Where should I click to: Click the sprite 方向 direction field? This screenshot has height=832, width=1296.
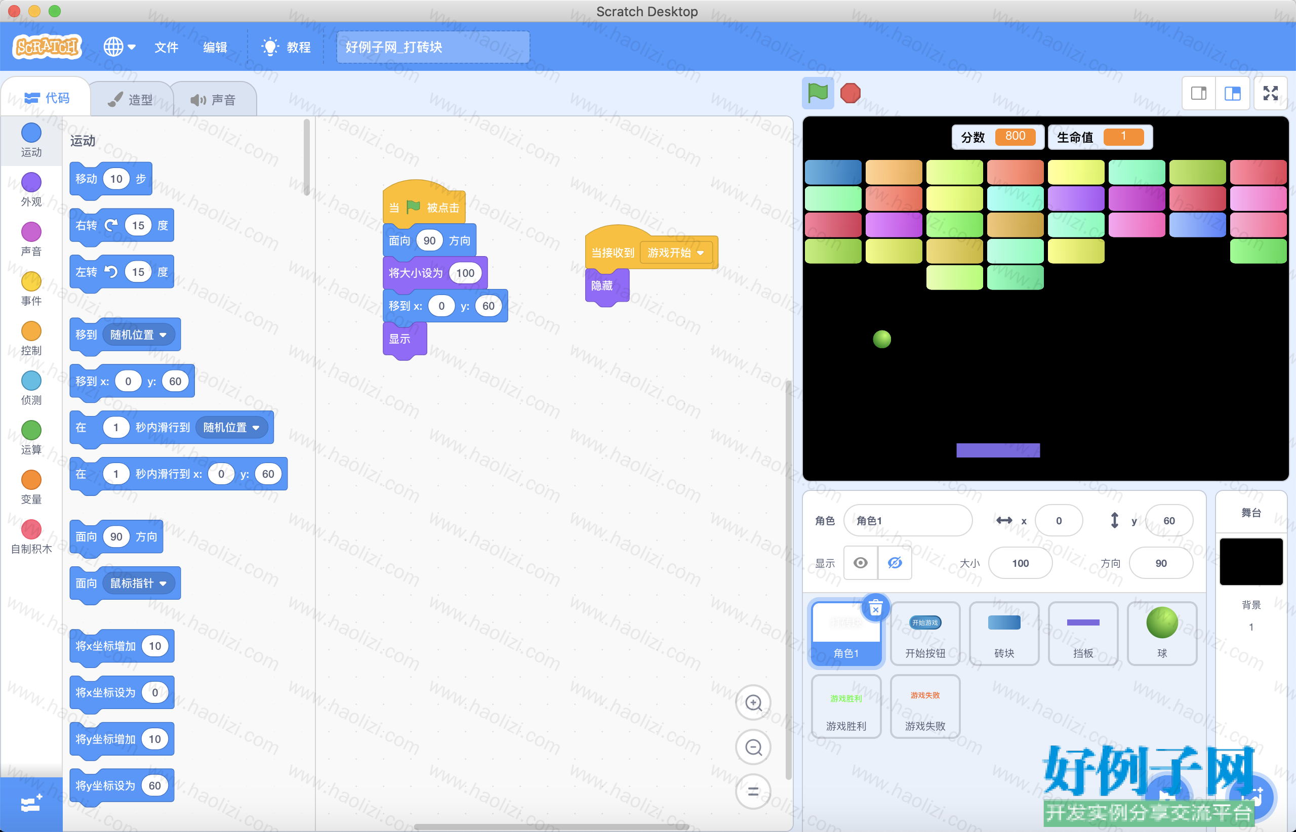1161,563
